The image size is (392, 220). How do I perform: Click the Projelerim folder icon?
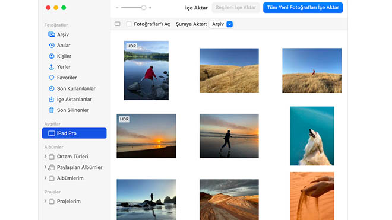point(52,201)
